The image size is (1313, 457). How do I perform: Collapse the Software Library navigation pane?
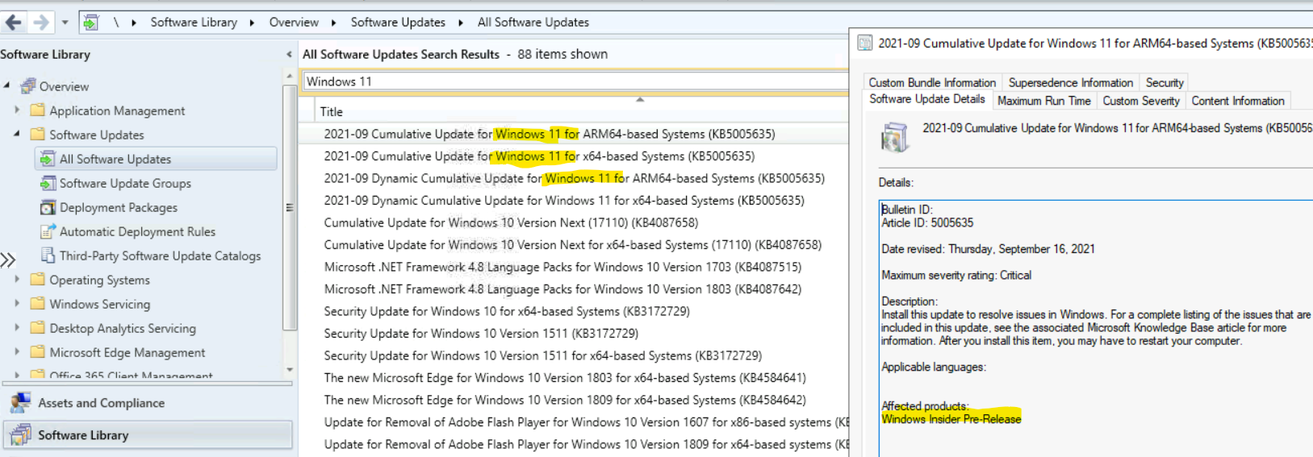289,54
